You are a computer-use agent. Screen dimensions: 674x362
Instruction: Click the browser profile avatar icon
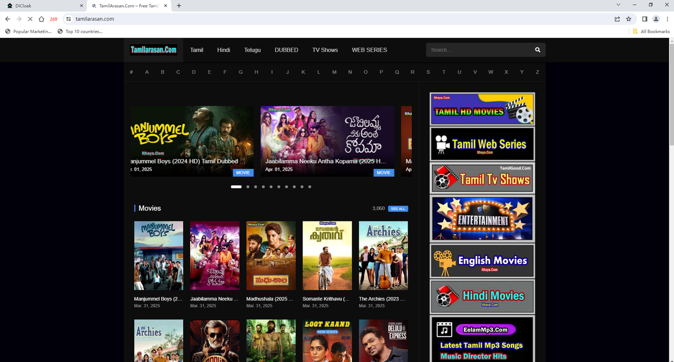pyautogui.click(x=656, y=18)
